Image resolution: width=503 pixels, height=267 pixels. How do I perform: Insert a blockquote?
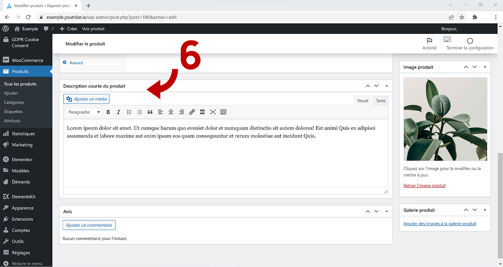150,112
